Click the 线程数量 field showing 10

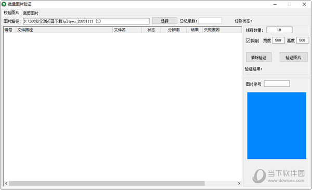click(x=279, y=30)
